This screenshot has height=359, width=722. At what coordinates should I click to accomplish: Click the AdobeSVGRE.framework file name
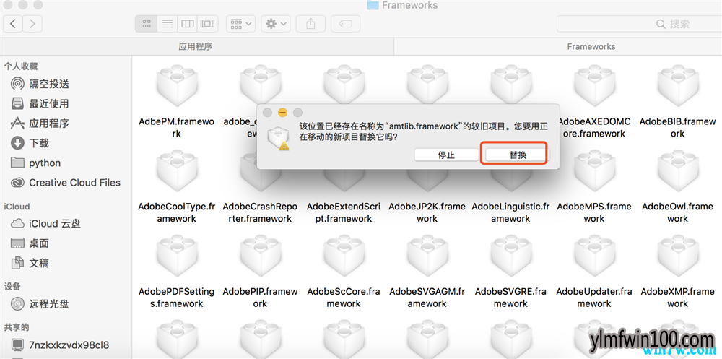click(x=510, y=298)
